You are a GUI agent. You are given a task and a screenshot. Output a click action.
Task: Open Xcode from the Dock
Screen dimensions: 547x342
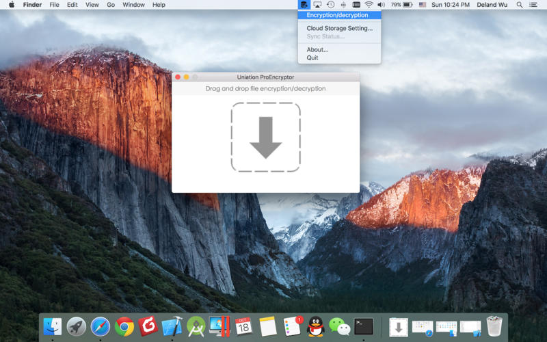tap(172, 327)
